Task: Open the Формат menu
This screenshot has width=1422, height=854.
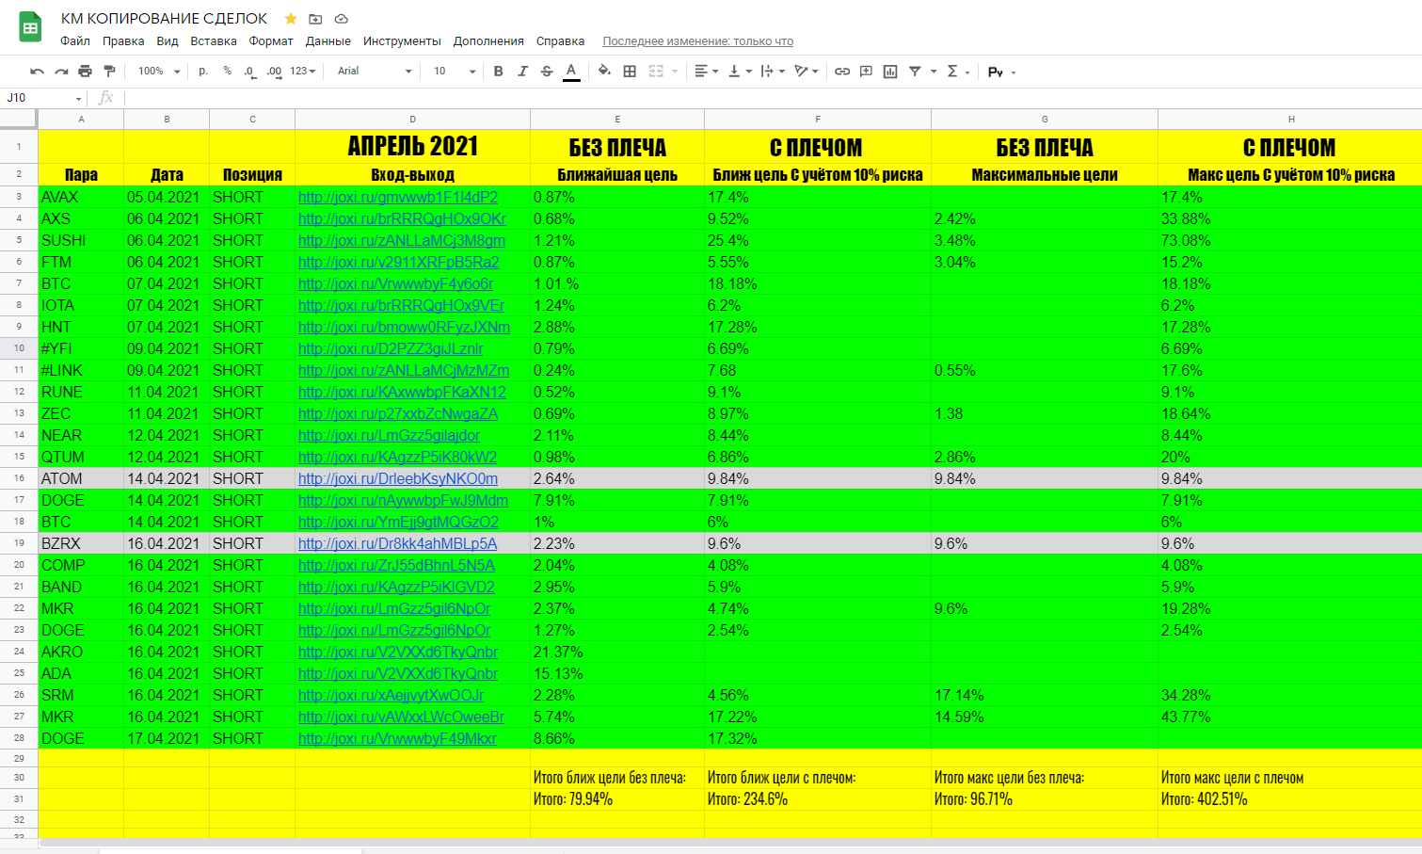Action: [271, 41]
